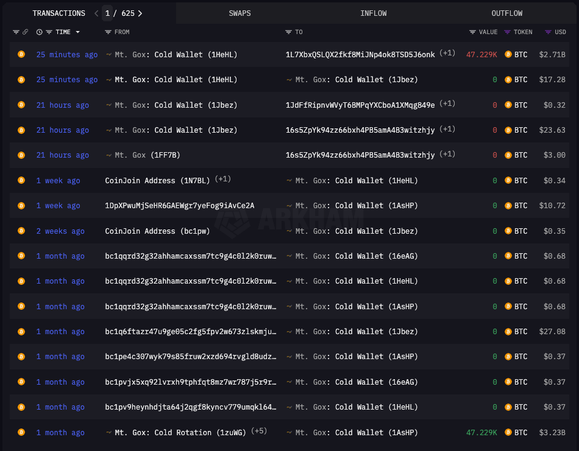Click the clock icon beside TIME header
The image size is (579, 451).
40,32
